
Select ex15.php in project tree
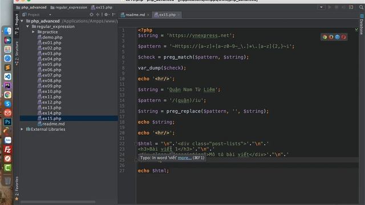[x=69, y=118]
